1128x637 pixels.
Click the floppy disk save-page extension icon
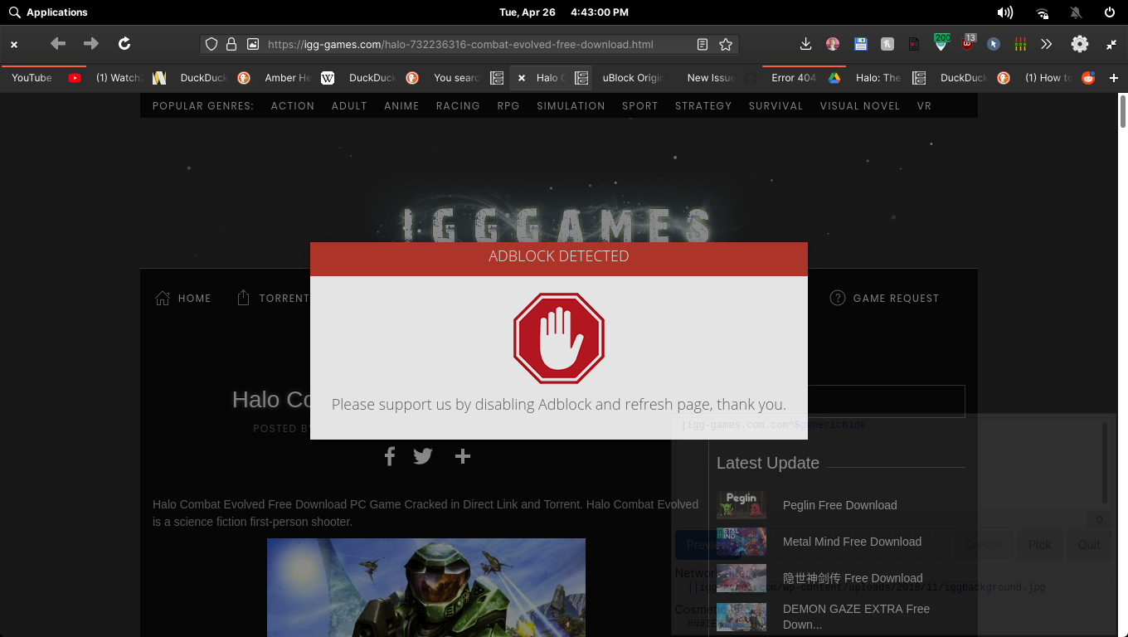860,44
